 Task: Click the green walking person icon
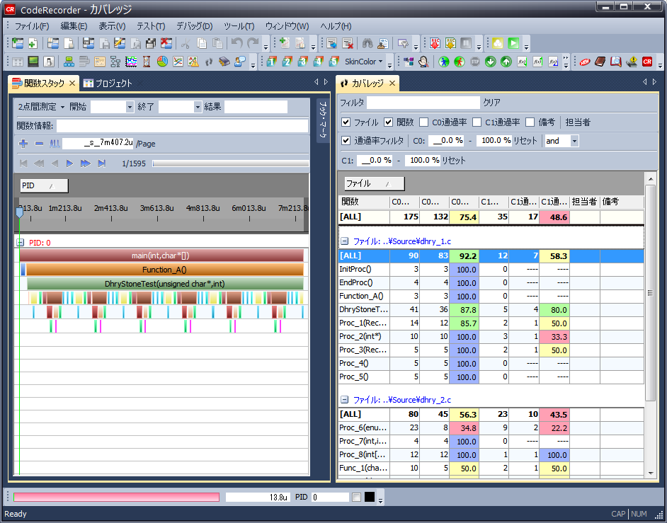tap(444, 62)
